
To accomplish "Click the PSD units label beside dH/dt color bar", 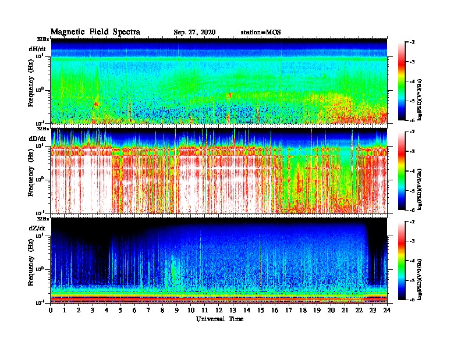I will (420, 100).
